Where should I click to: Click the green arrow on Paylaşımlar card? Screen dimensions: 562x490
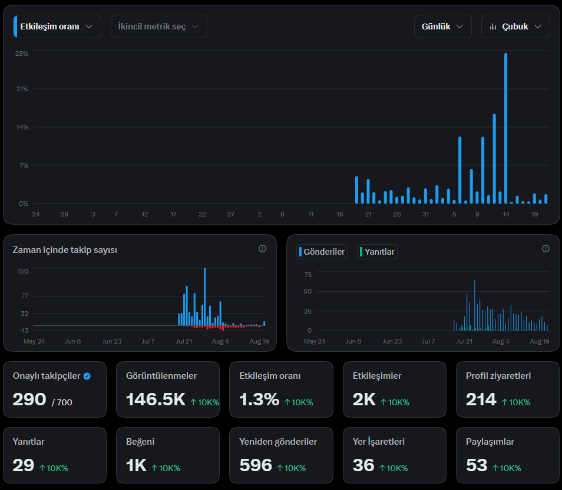click(495, 468)
